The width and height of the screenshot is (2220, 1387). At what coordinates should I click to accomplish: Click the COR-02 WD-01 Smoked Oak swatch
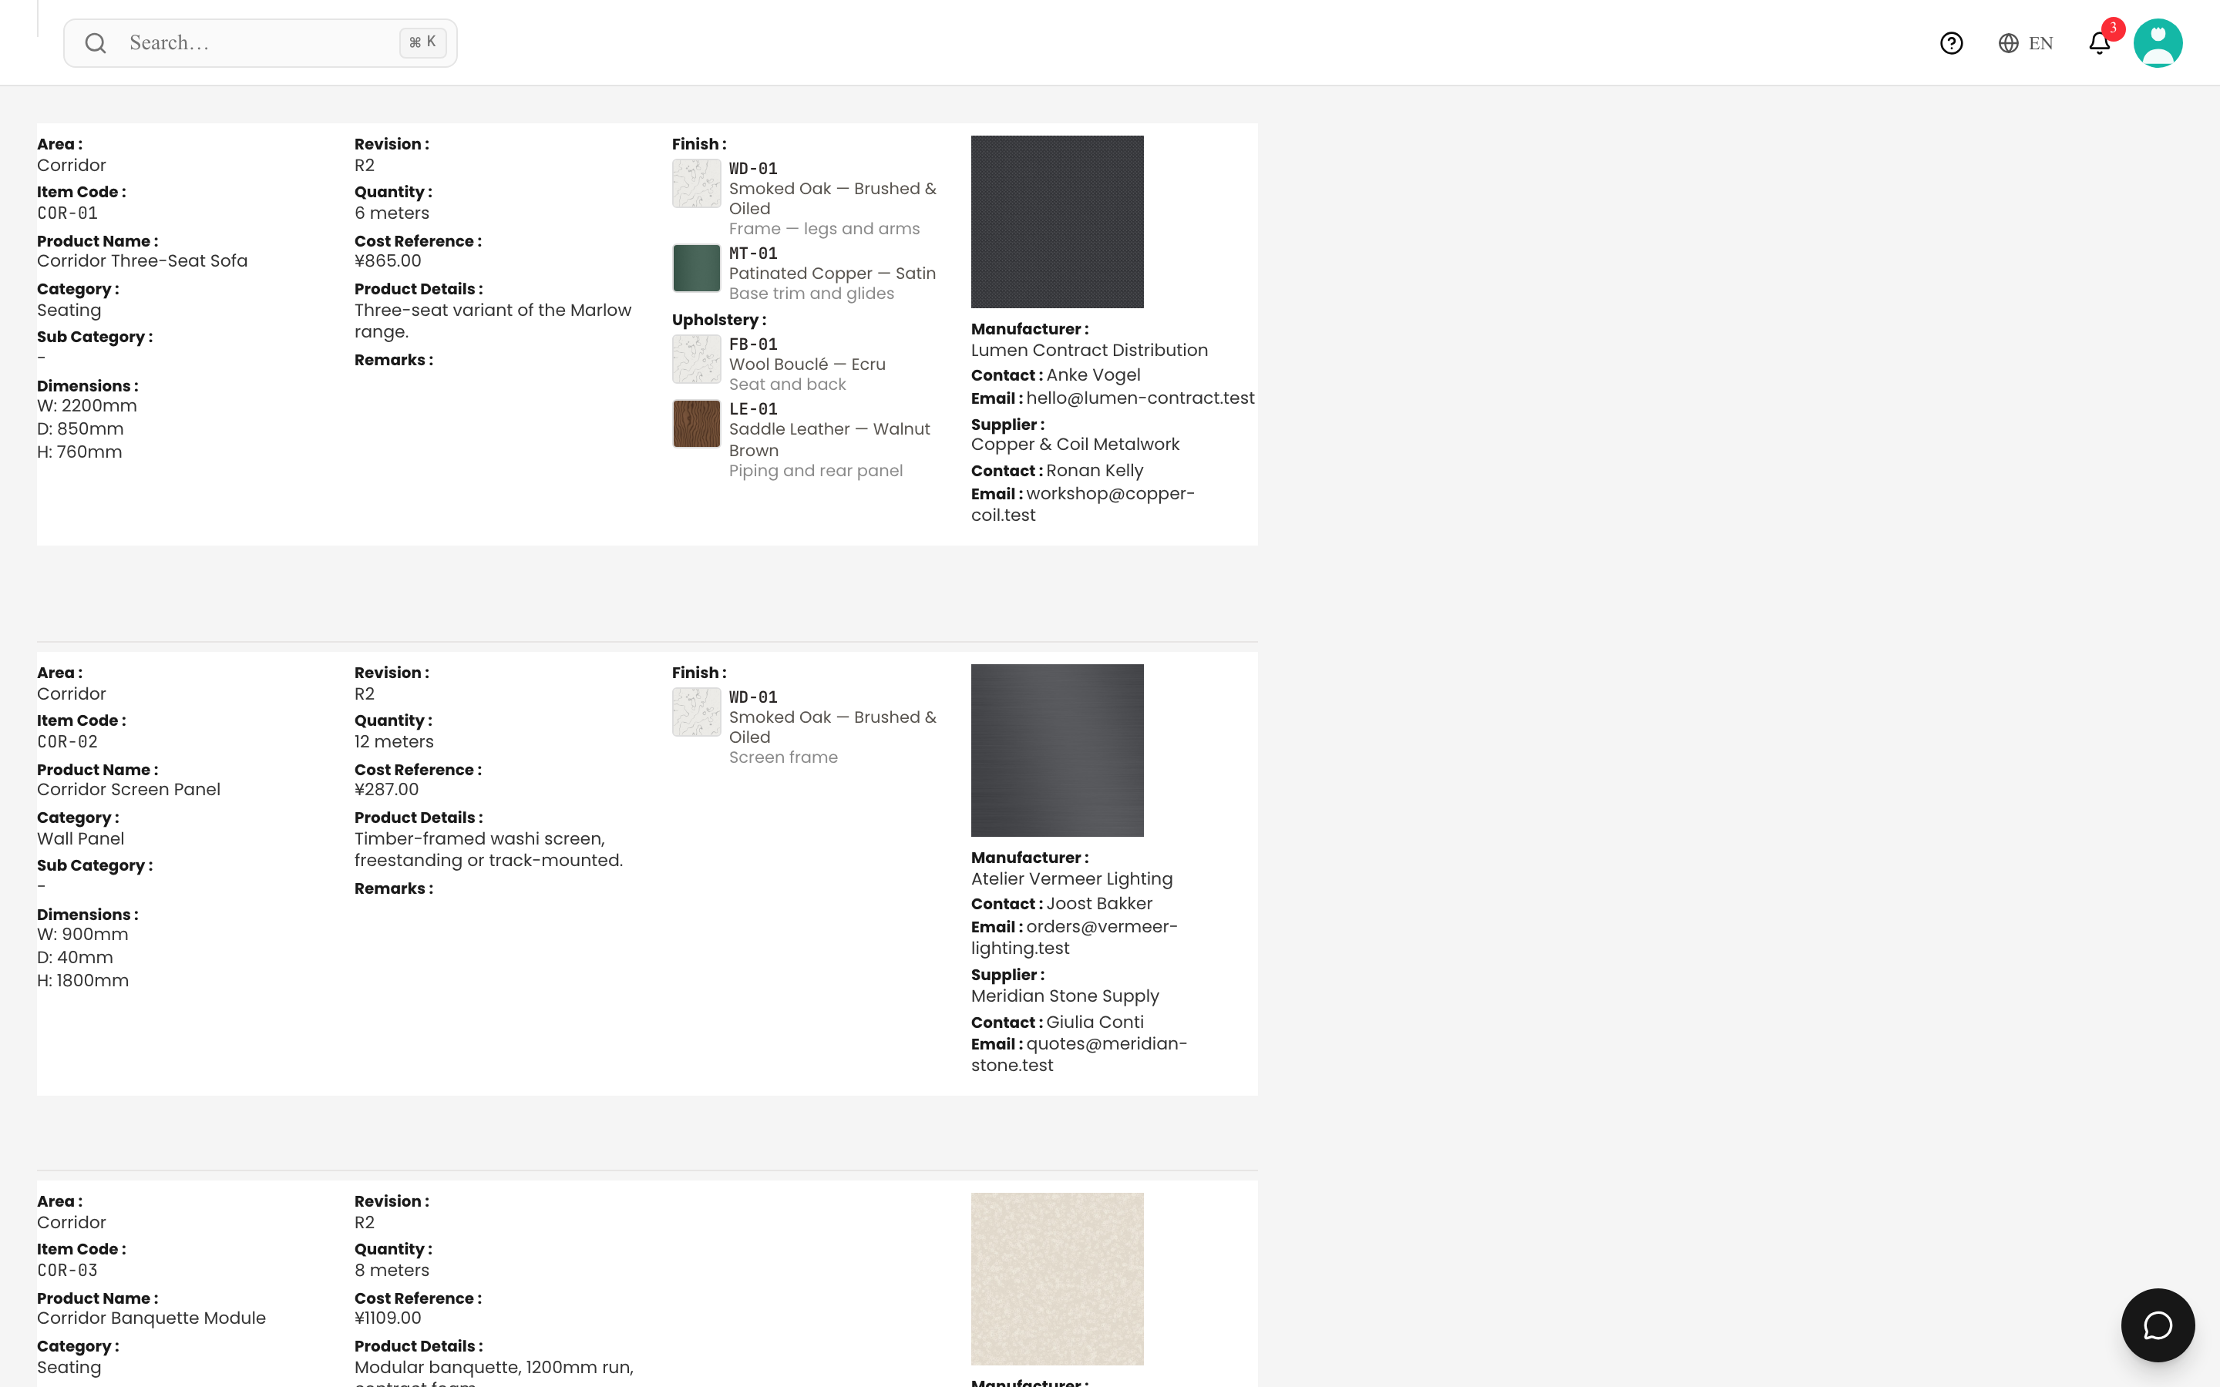[x=696, y=712]
